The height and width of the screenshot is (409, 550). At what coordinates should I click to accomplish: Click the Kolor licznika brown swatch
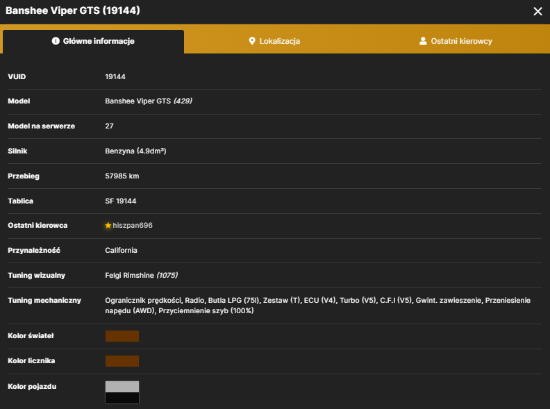click(x=122, y=361)
